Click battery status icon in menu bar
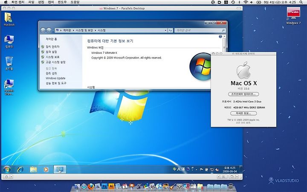 click(259, 2)
